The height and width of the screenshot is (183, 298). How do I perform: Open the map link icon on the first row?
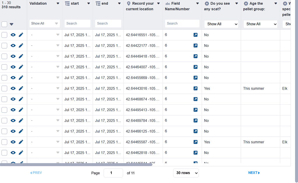[x=195, y=35]
